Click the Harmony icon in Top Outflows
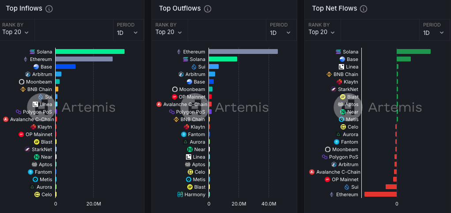The height and width of the screenshot is (213, 451). click(180, 194)
